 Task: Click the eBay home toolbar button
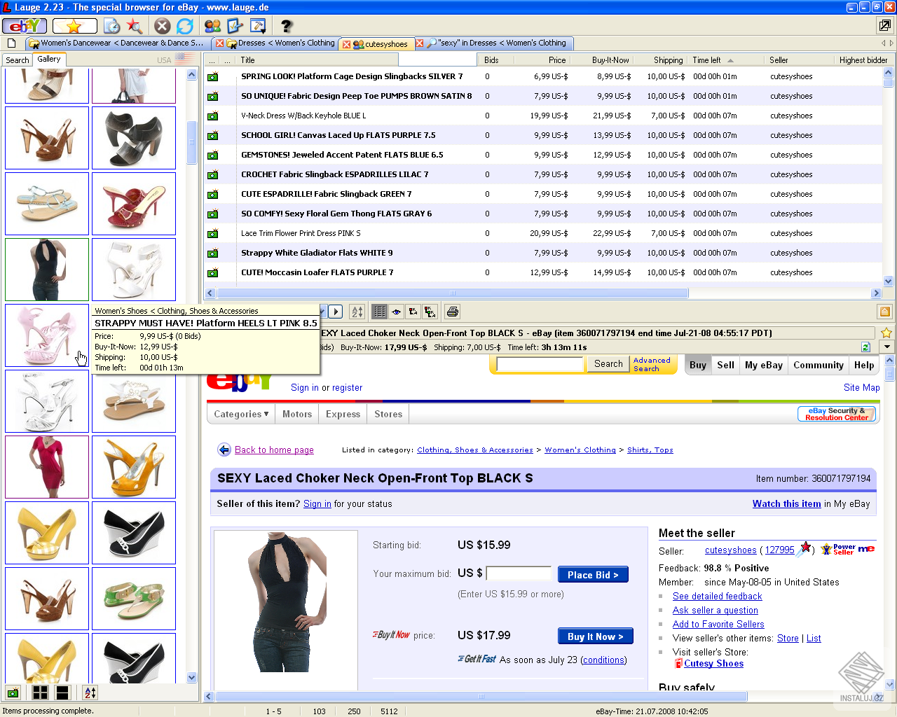pos(25,26)
